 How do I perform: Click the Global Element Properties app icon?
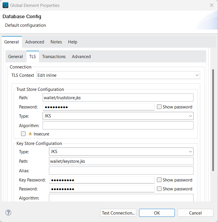pos(5,5)
